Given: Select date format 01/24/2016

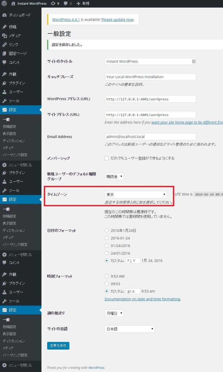Looking at the screenshot, I should pyautogui.click(x=107, y=246).
